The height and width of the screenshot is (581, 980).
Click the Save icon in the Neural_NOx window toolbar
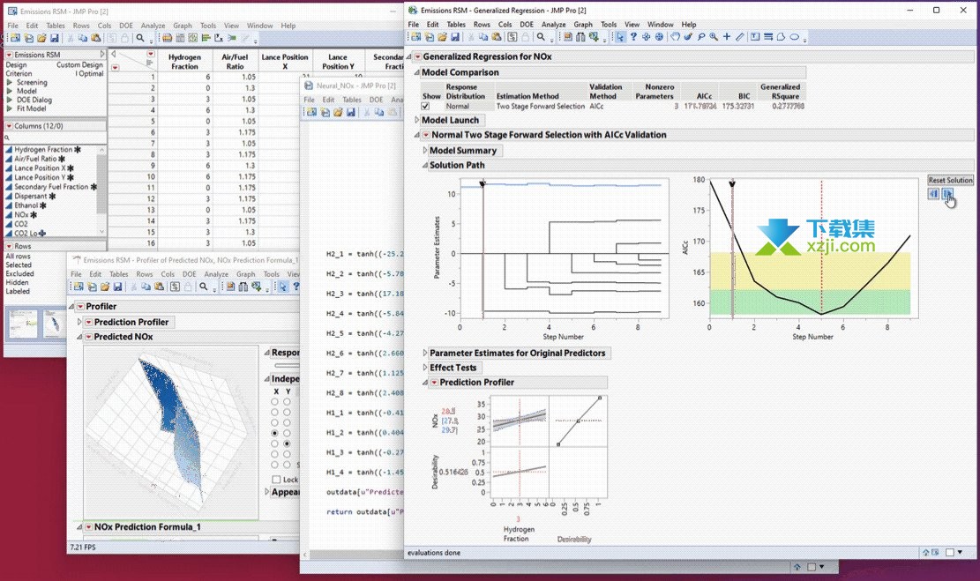click(350, 113)
